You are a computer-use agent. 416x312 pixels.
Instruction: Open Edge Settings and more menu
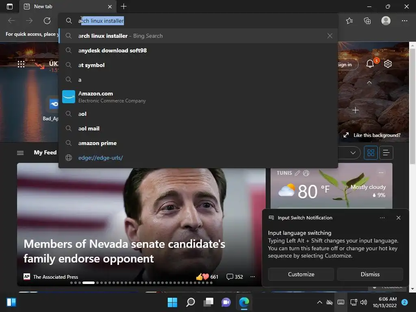tap(404, 21)
